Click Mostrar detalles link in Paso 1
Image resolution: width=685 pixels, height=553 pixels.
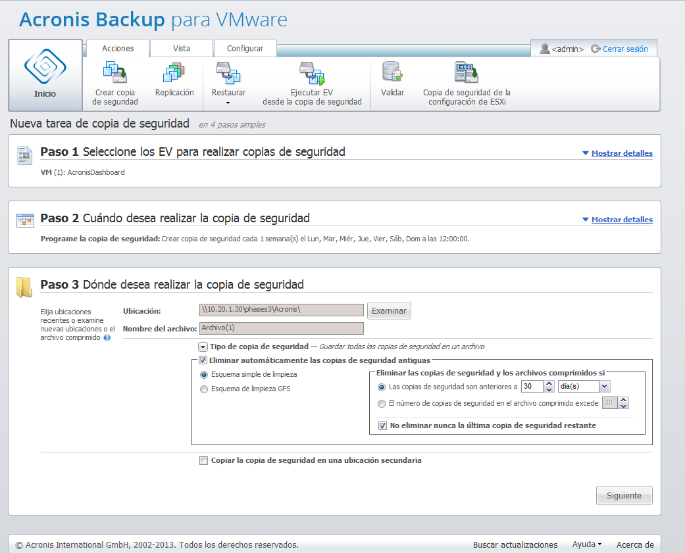point(621,153)
